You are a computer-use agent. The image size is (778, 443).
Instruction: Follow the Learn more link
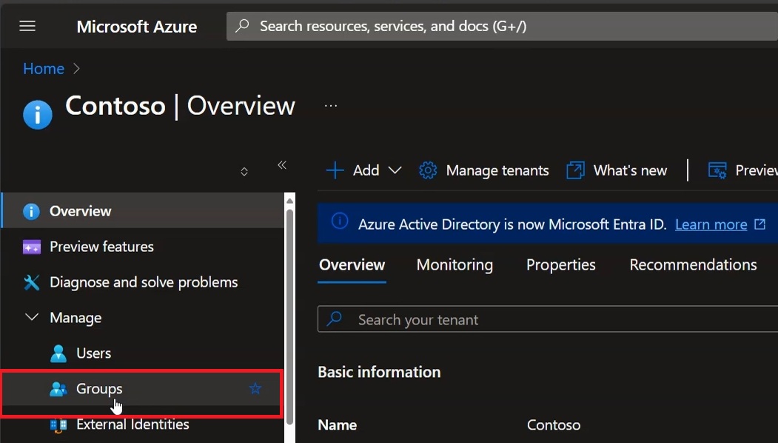[711, 224]
